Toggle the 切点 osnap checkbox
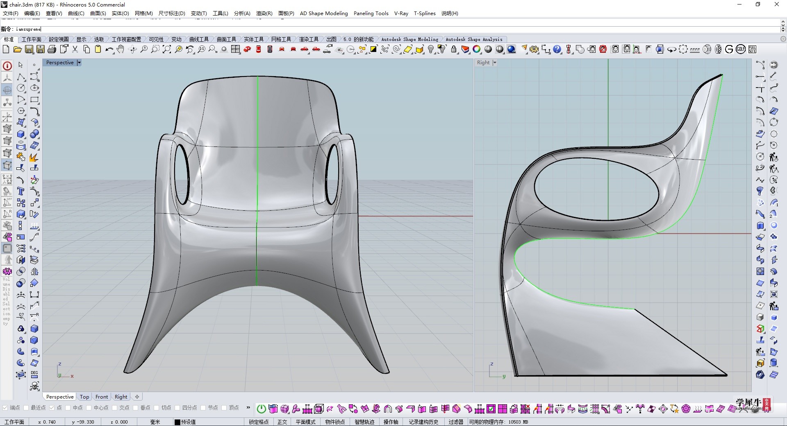 156,408
